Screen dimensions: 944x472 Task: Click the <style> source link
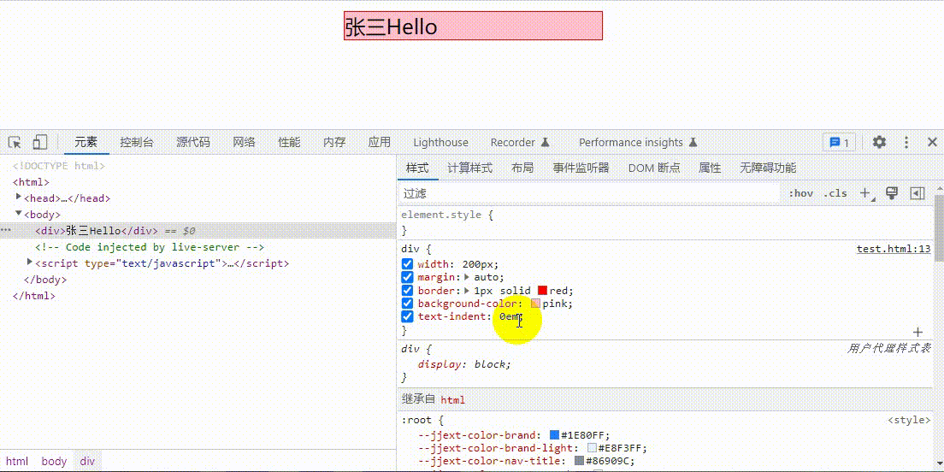tap(909, 420)
